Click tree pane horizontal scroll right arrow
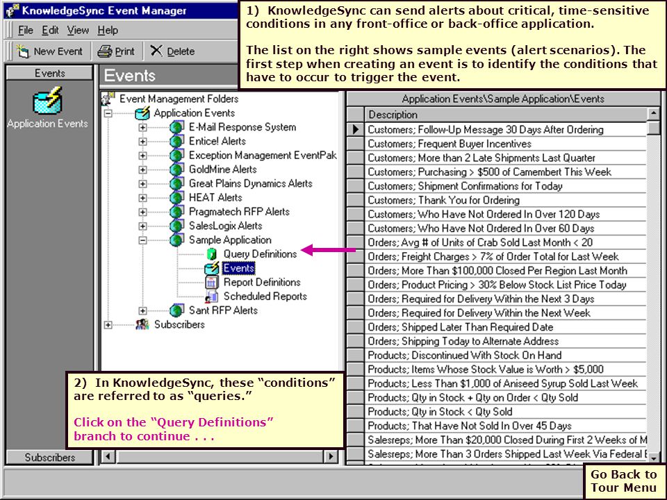Screen dimensions: 667x500 pyautogui.click(x=330, y=457)
